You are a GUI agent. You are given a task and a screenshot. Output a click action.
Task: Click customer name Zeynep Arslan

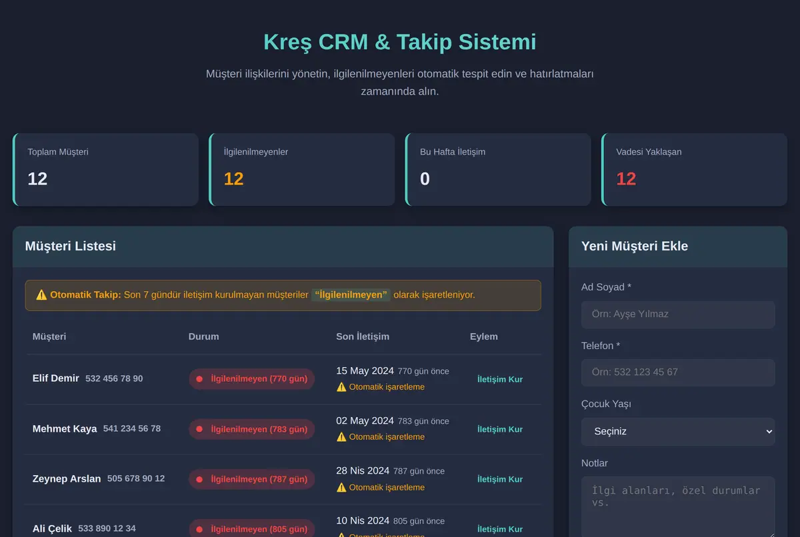67,478
